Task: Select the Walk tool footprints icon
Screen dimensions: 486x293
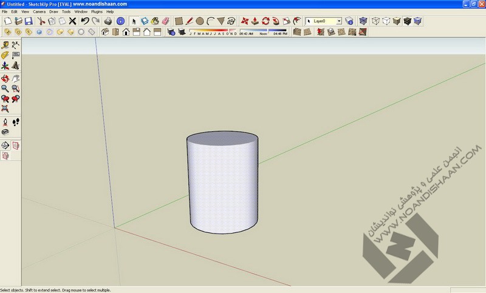Action: tap(16, 122)
